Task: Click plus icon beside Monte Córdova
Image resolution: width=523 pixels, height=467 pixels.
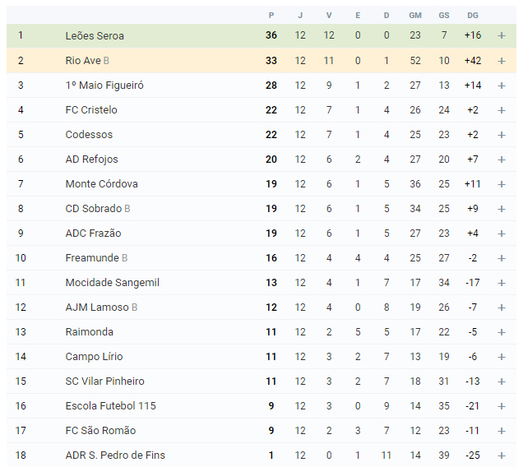Action: click(x=502, y=184)
